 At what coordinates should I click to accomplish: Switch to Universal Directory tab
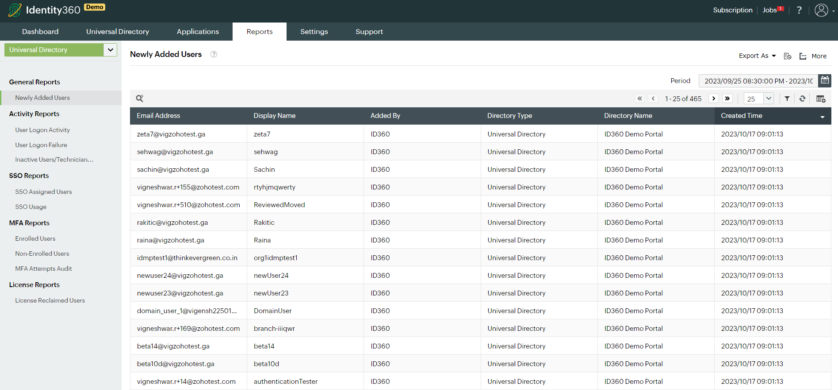118,32
